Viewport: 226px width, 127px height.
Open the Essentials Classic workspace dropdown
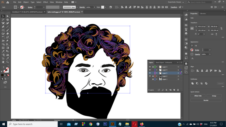click(x=176, y=2)
